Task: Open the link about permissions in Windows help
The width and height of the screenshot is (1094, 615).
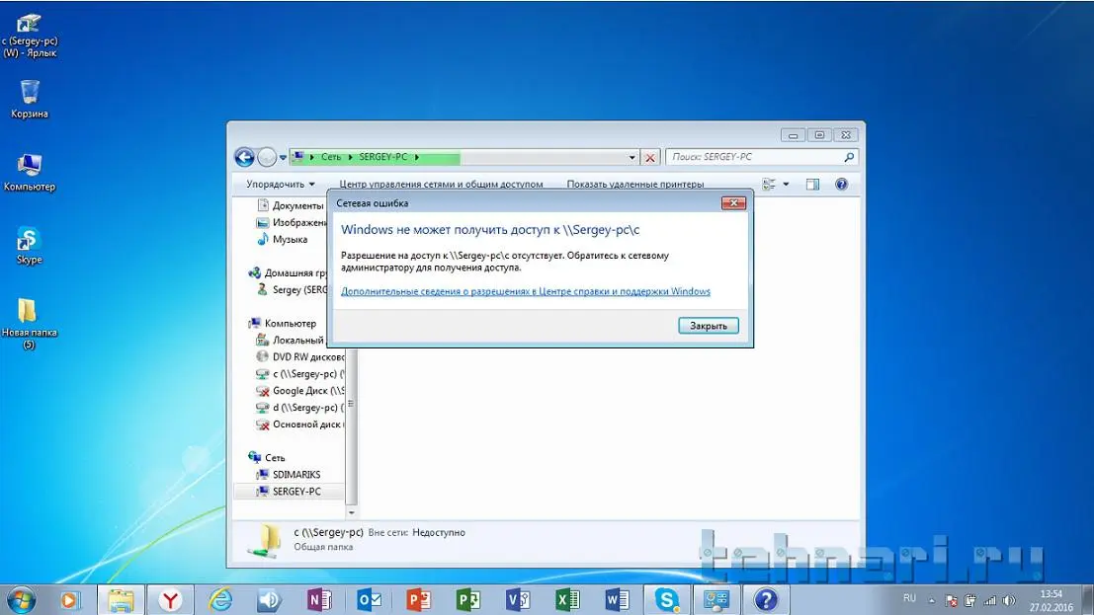Action: [526, 291]
